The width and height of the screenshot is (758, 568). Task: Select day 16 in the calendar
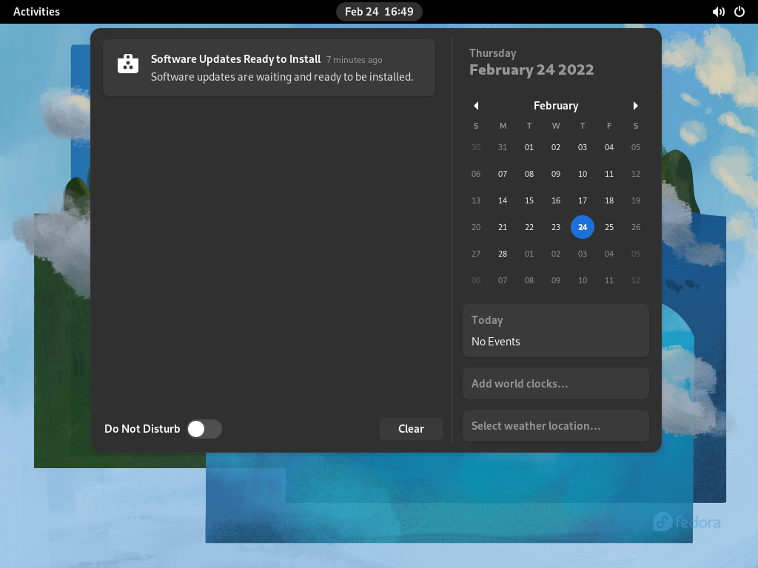click(556, 200)
